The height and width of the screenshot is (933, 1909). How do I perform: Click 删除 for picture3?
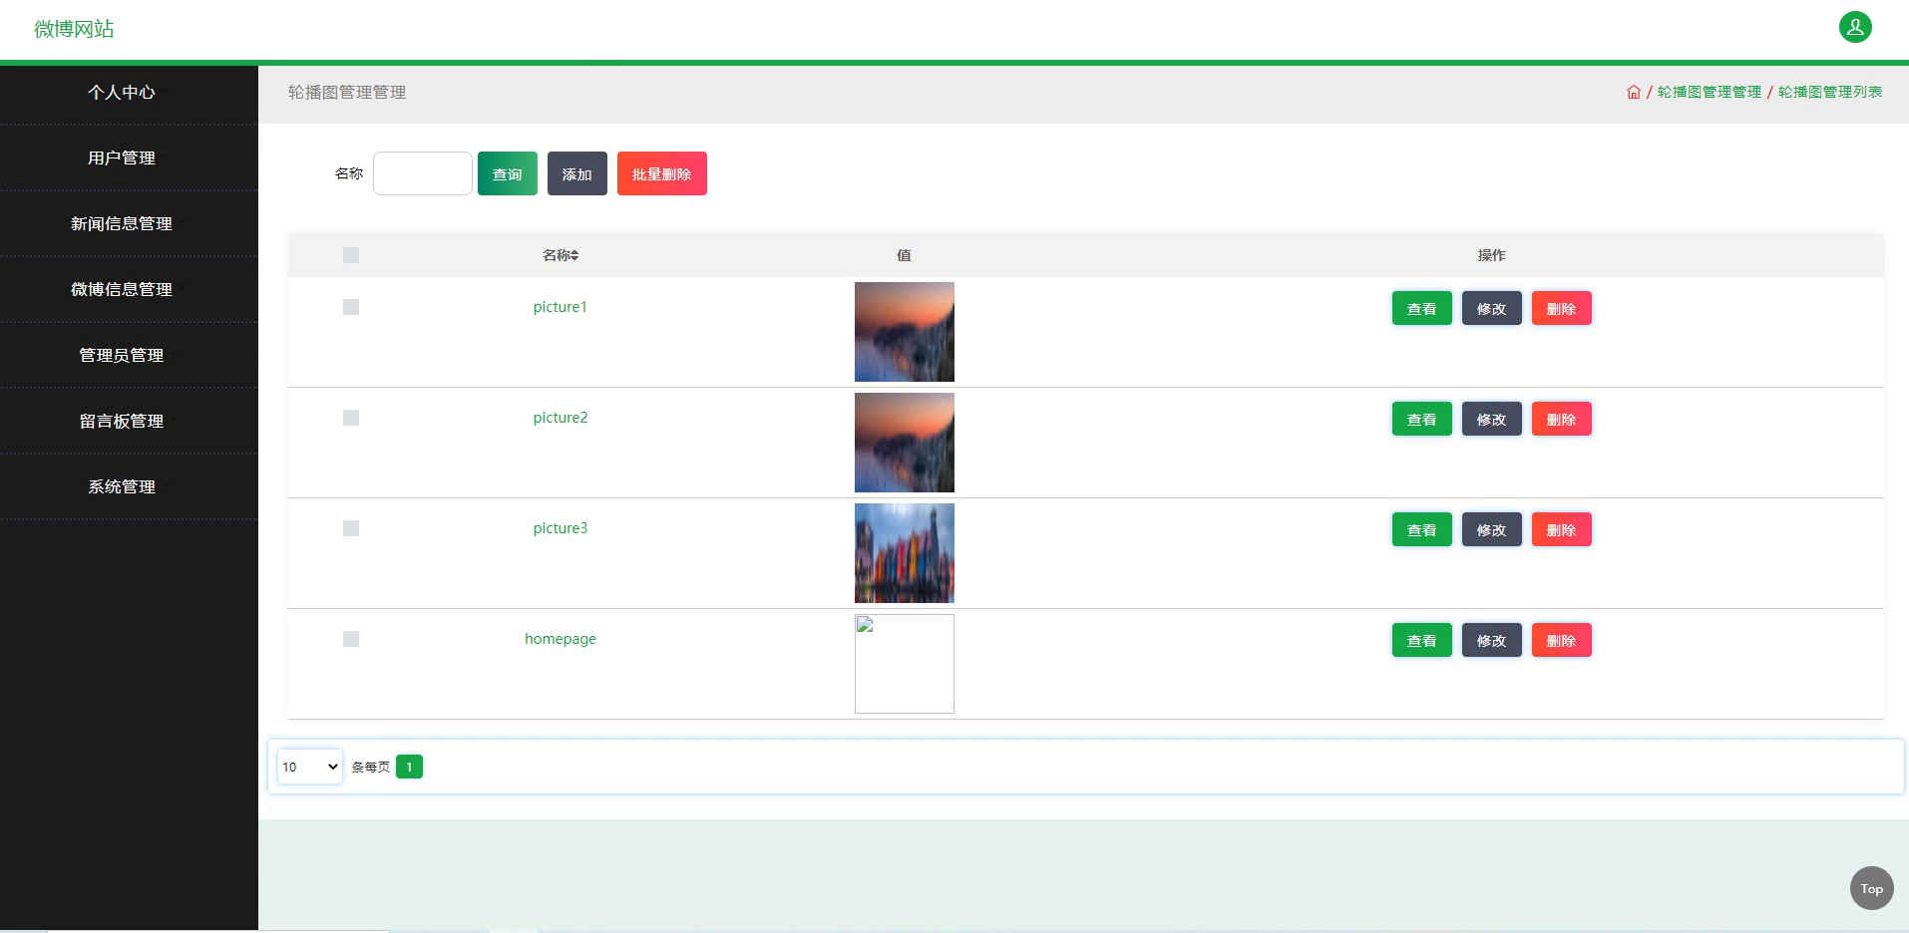[1562, 529]
